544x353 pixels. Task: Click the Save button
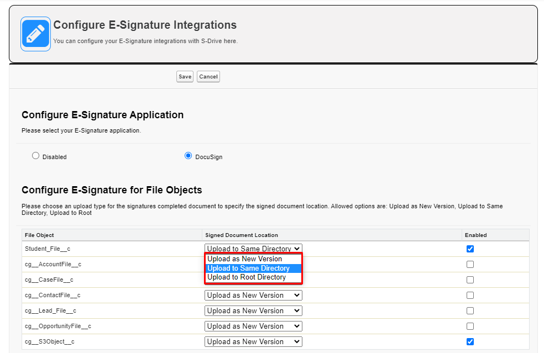(x=185, y=77)
